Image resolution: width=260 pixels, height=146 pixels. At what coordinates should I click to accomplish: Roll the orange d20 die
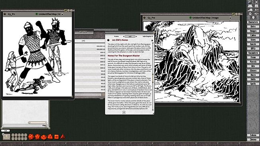point(31,137)
